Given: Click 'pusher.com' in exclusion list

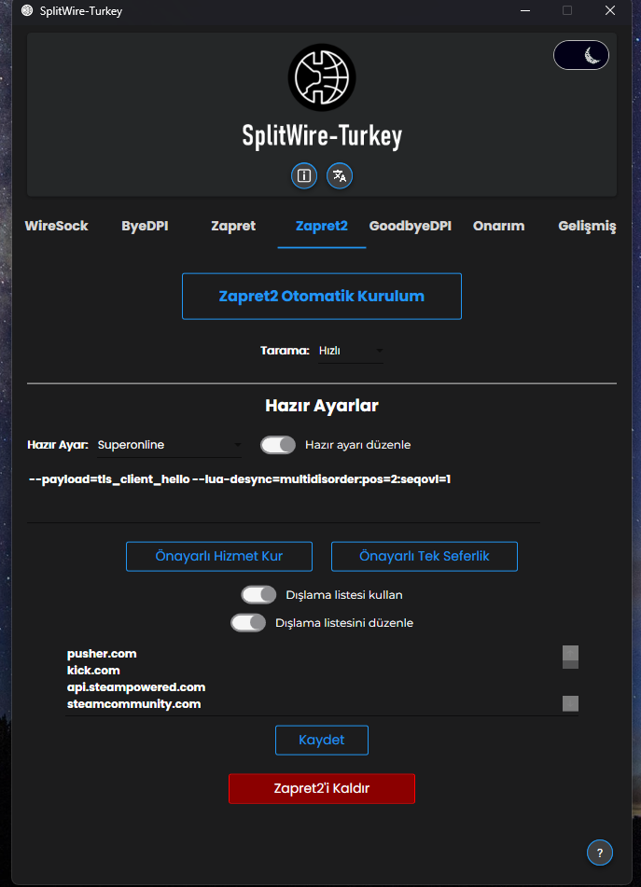Looking at the screenshot, I should (x=102, y=654).
